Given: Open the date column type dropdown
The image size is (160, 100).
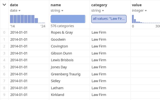Looking at the screenshot, I should pyautogui.click(x=19, y=10).
